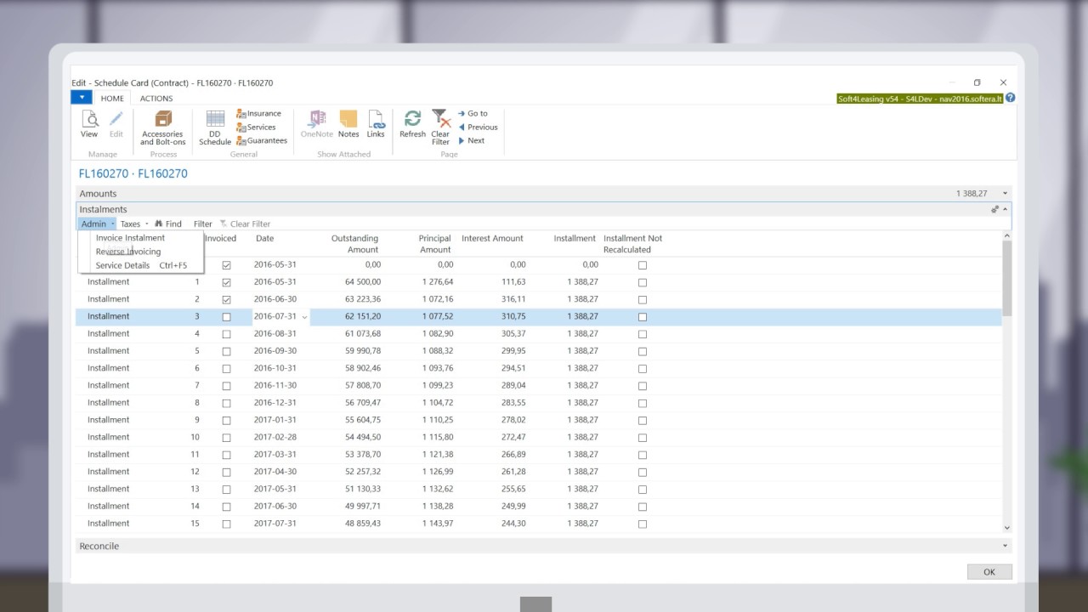Click Clear Filter in the Instalments toolbar

[245, 224]
